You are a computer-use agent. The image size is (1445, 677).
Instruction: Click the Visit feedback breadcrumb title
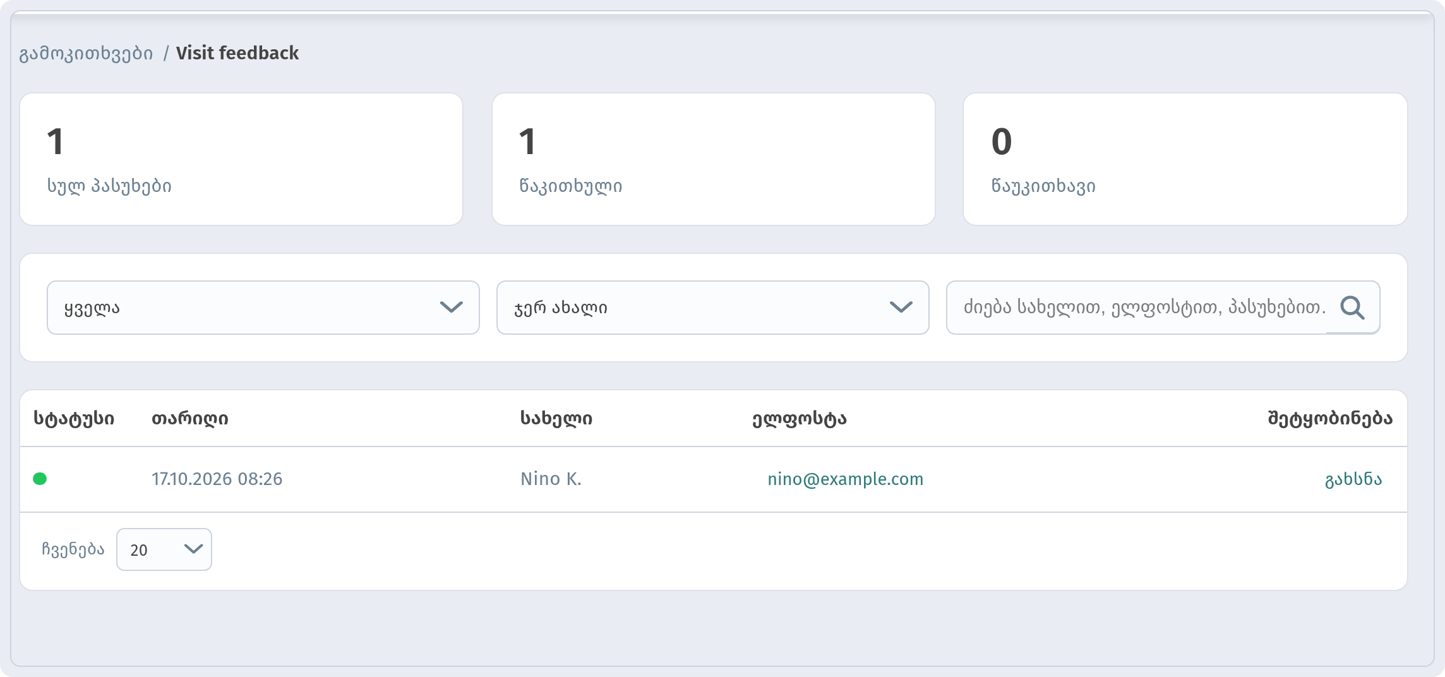coord(237,53)
